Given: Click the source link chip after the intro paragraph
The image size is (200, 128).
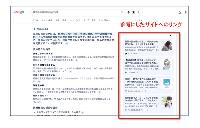Looking at the screenshot, I should (x=67, y=44).
